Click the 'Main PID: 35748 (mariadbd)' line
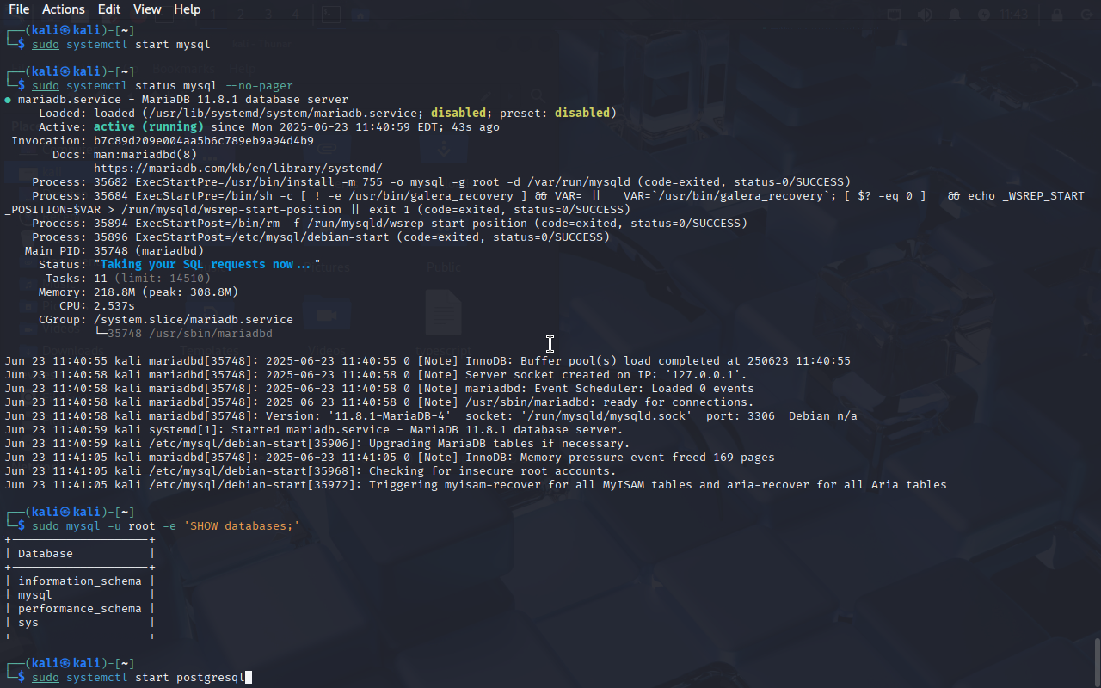 point(114,251)
